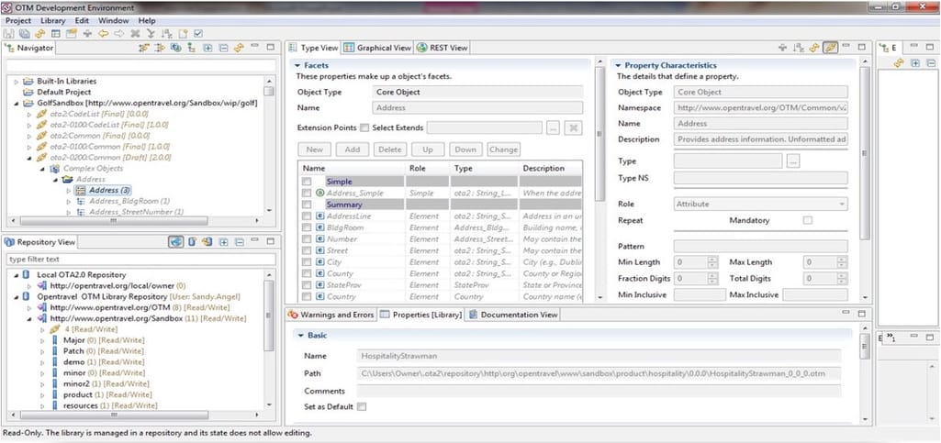Toggle the Select Extends checkbox
This screenshot has width=941, height=443.
pyautogui.click(x=364, y=127)
